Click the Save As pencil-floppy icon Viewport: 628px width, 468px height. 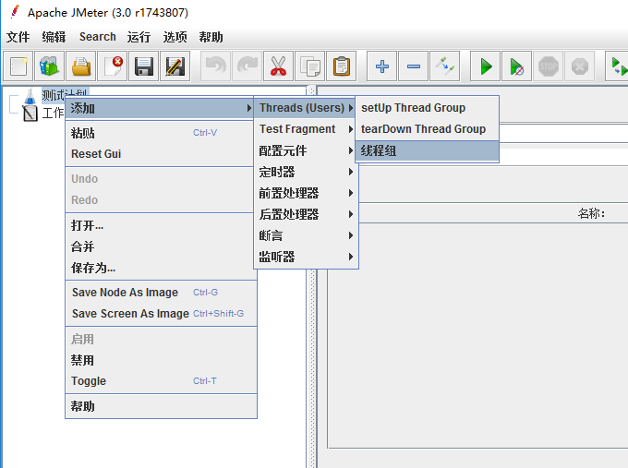pyautogui.click(x=175, y=66)
